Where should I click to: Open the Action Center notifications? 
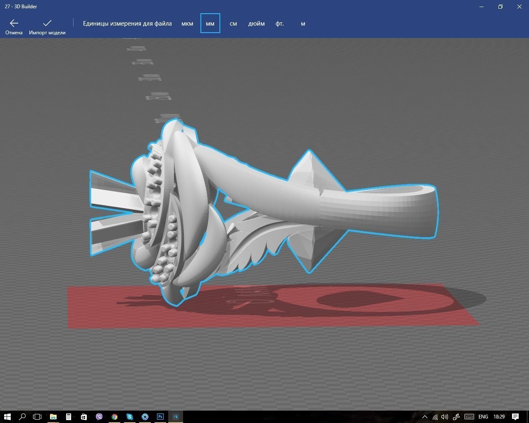tap(515, 416)
